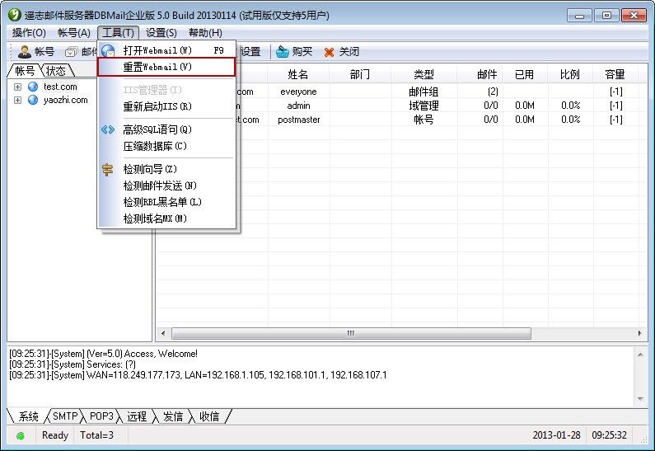Choose 重置Webmail(V) from the menu
This screenshot has width=655, height=451.
(x=166, y=67)
